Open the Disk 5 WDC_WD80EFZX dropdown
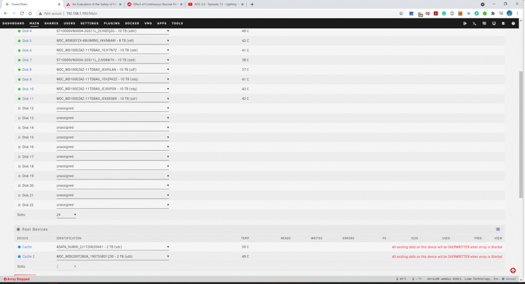Viewport: 525px width, 284px height. [112, 40]
